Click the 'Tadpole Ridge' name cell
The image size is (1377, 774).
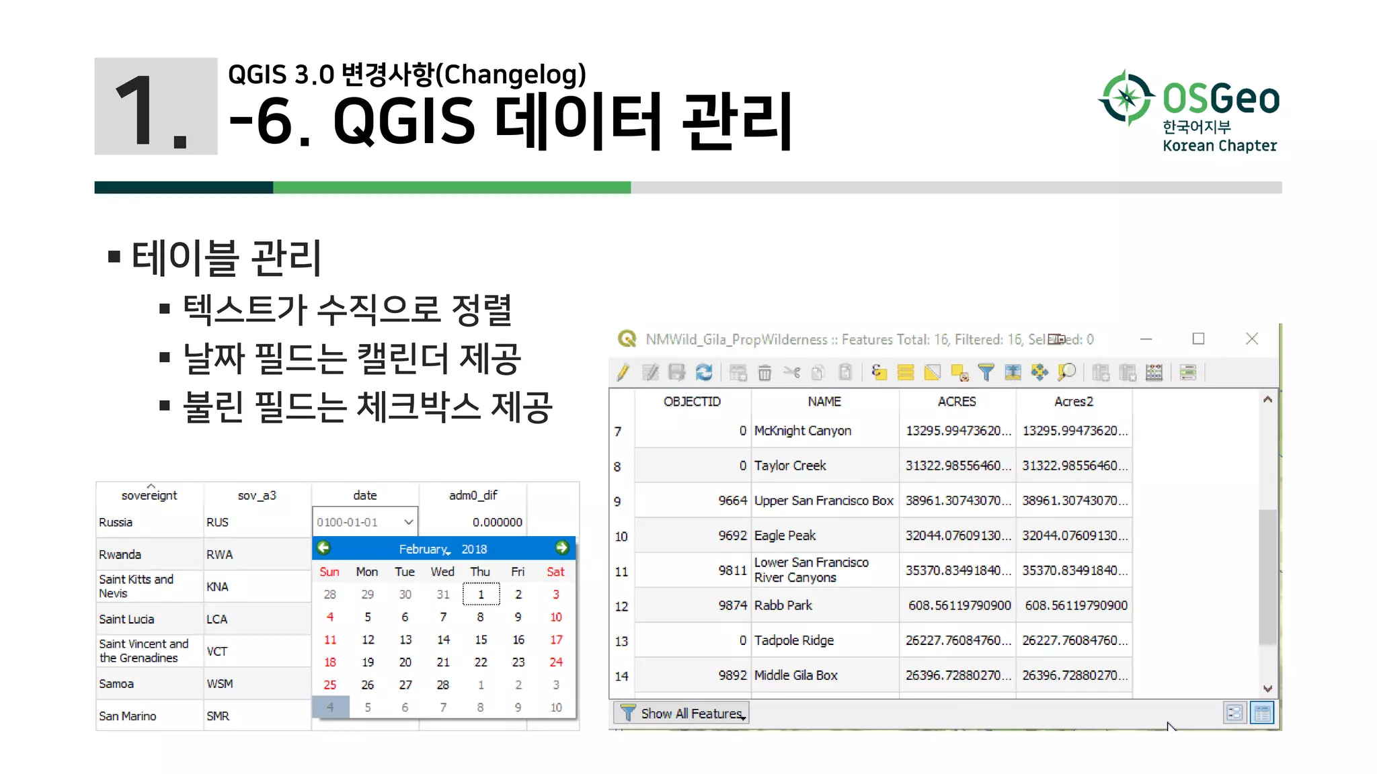[825, 640]
